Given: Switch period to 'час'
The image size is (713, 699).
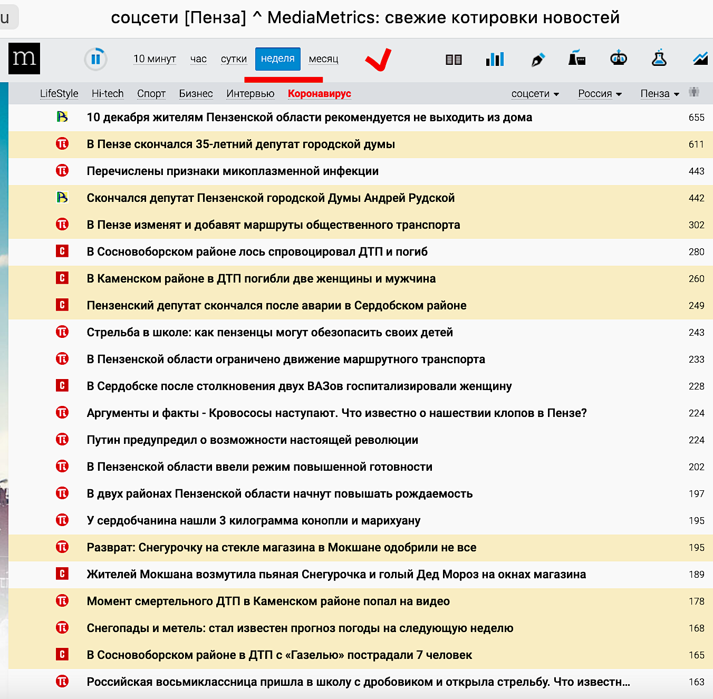Looking at the screenshot, I should pyautogui.click(x=198, y=59).
